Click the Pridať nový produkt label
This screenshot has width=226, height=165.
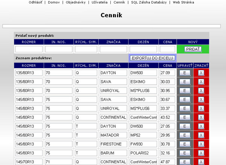click(35, 35)
